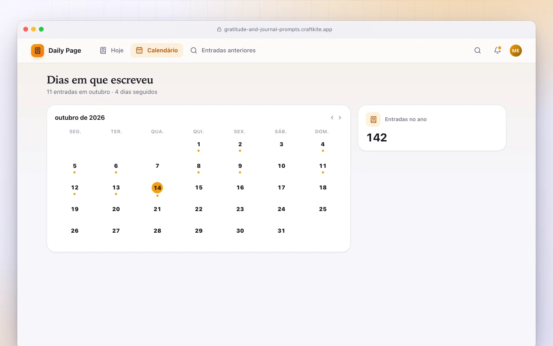This screenshot has width=553, height=346.
Task: Select day 5 in the calendar
Action: pyautogui.click(x=75, y=166)
